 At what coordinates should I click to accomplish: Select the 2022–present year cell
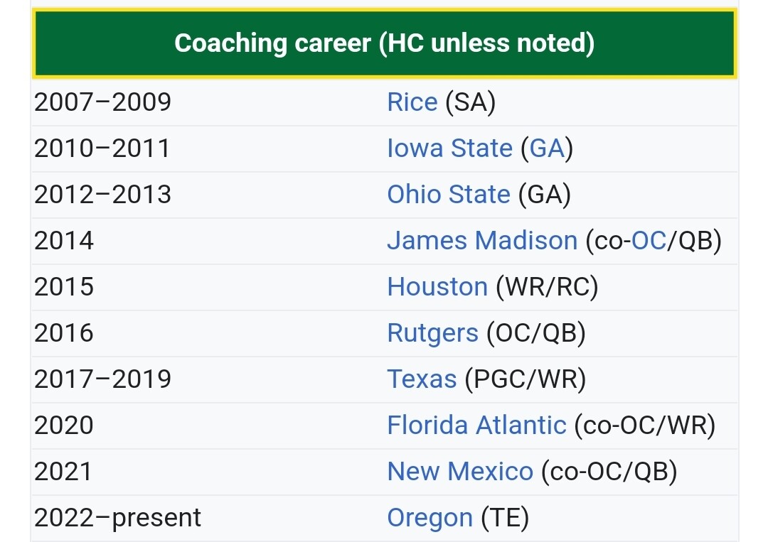point(117,518)
